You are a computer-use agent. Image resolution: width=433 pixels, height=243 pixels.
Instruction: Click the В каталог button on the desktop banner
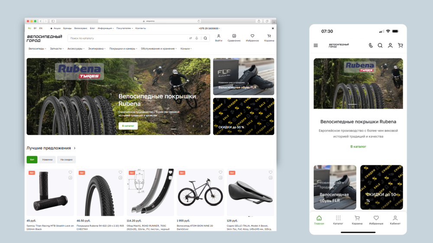coord(128,126)
